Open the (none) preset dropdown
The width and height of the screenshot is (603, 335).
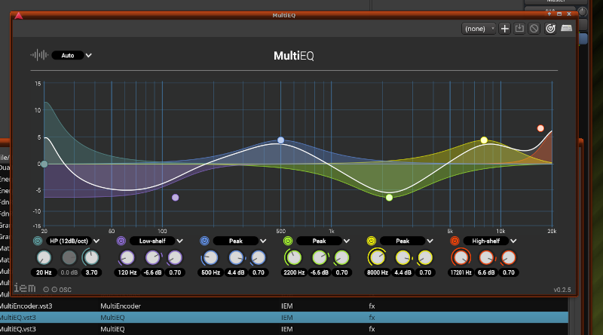(479, 29)
